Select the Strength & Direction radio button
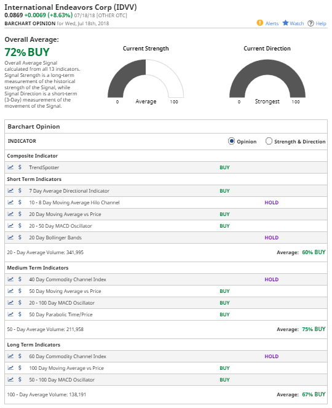The width and height of the screenshot is (332, 408). pos(269,141)
